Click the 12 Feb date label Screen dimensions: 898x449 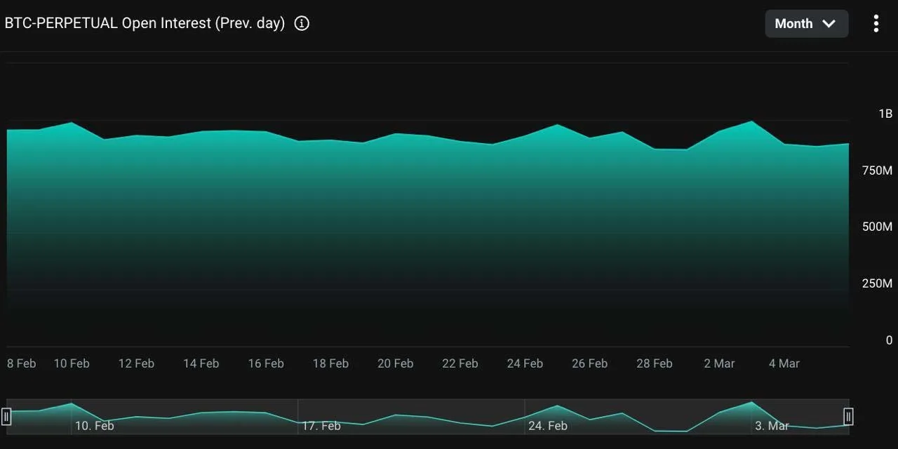click(x=136, y=363)
